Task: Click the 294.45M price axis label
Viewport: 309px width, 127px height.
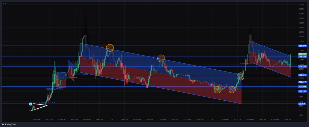Action: 302,56
